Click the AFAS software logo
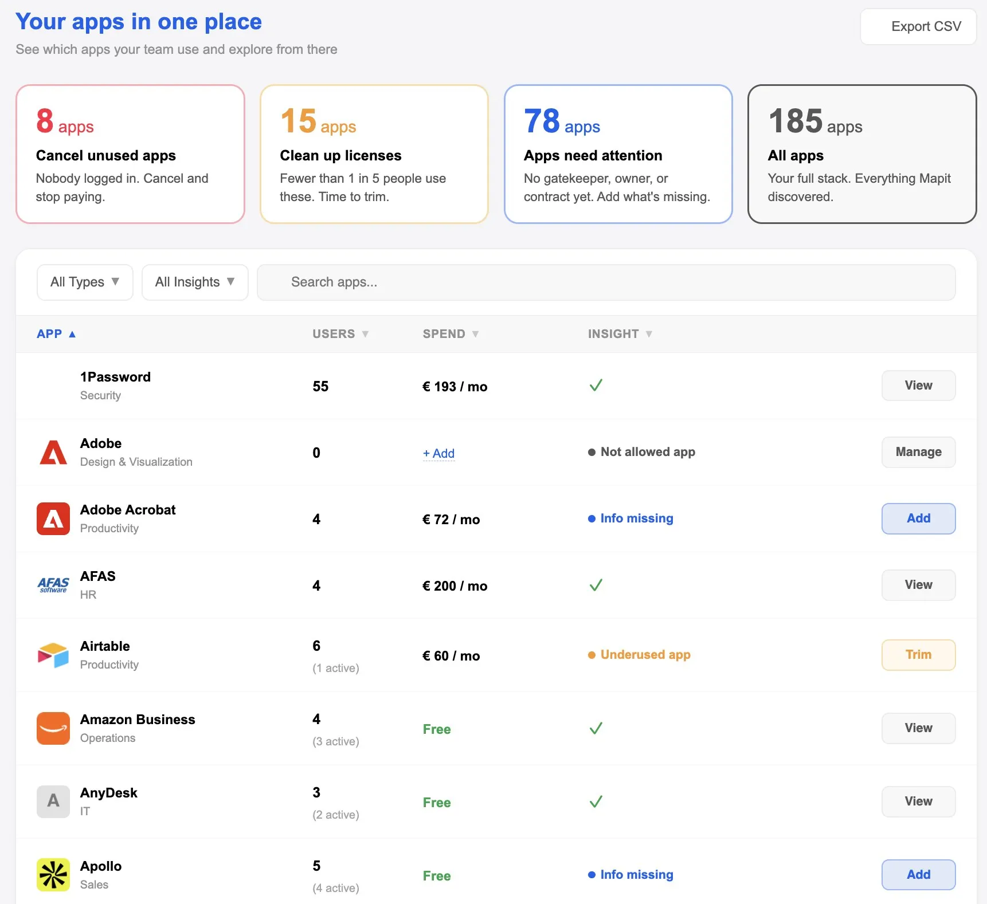Viewport: 987px width, 904px height. coord(53,585)
